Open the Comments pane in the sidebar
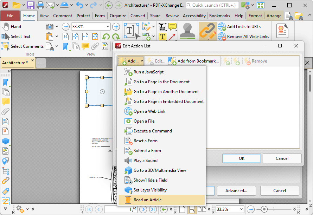Screen dimensions: 313x215 click(6, 102)
